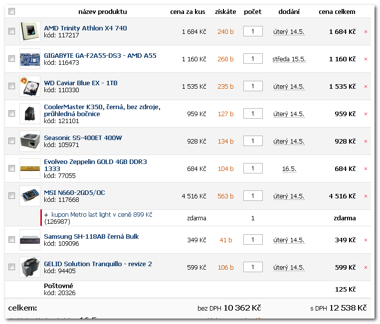
Task: Edit quantity field for Evolveo Zeppelin
Action: point(253,168)
